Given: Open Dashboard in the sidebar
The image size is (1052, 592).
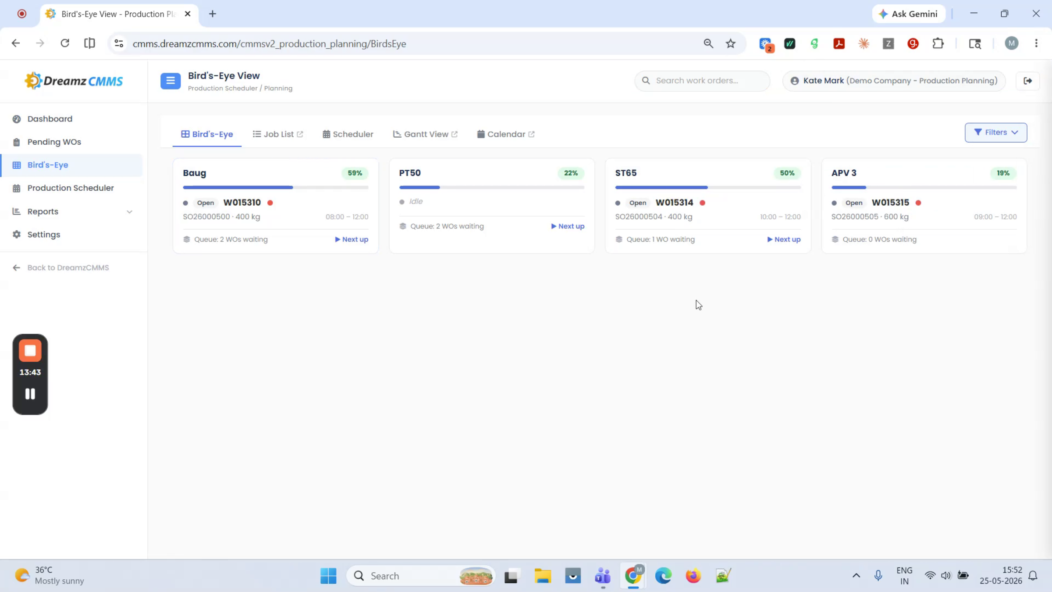Looking at the screenshot, I should point(50,119).
